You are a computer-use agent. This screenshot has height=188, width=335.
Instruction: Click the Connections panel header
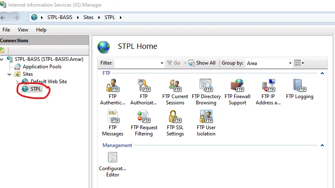(x=44, y=40)
